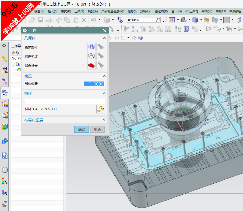Click flashlight display icon beside 指定毛坯
This screenshot has height=211, width=243.
coord(101,56)
